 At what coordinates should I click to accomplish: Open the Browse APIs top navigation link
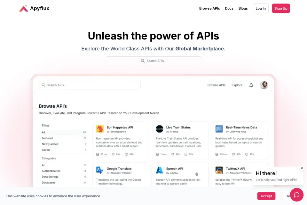pos(209,8)
